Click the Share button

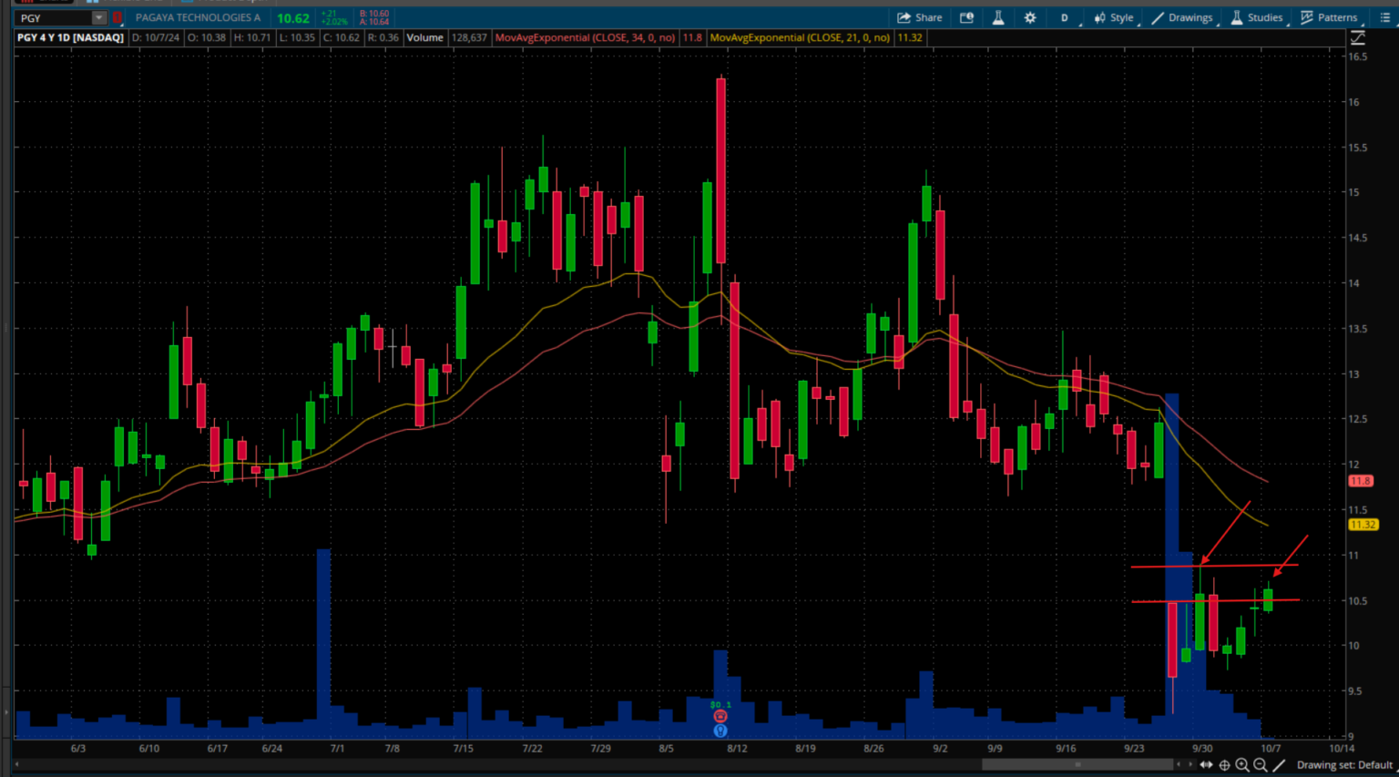[x=919, y=17]
